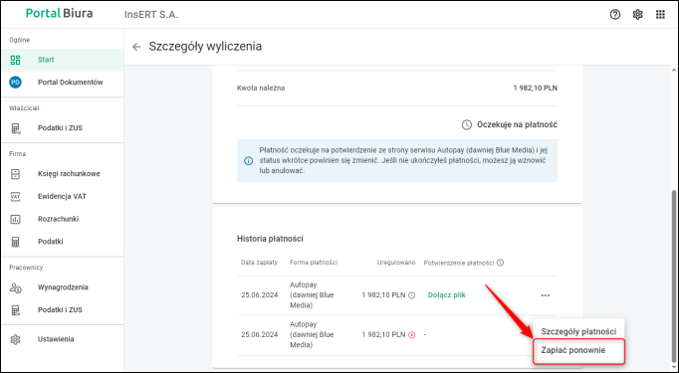Screen dimensions: 679x373
Task: Open the settings gear in top bar
Action: 637,14
